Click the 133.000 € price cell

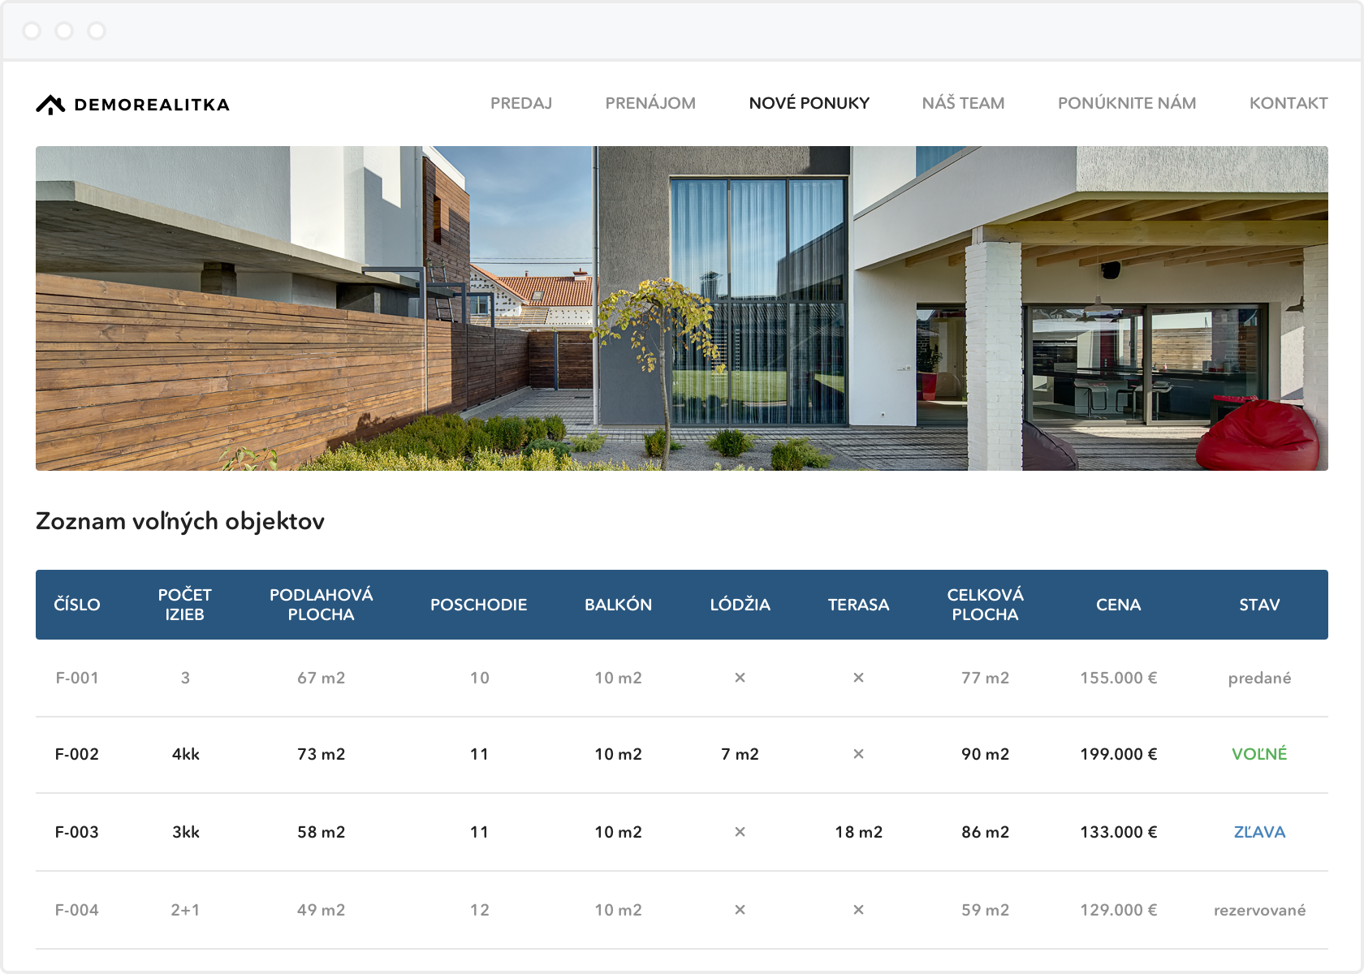point(1118,832)
